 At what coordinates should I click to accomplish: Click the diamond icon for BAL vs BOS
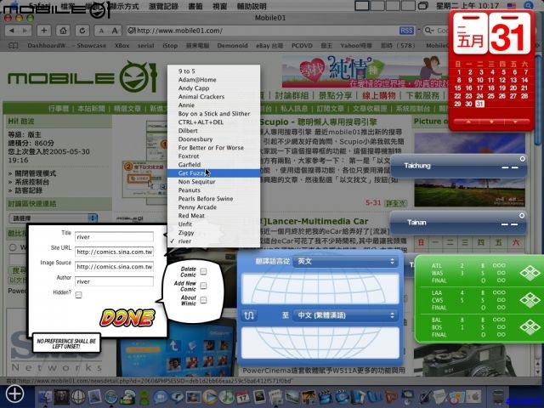click(x=530, y=327)
